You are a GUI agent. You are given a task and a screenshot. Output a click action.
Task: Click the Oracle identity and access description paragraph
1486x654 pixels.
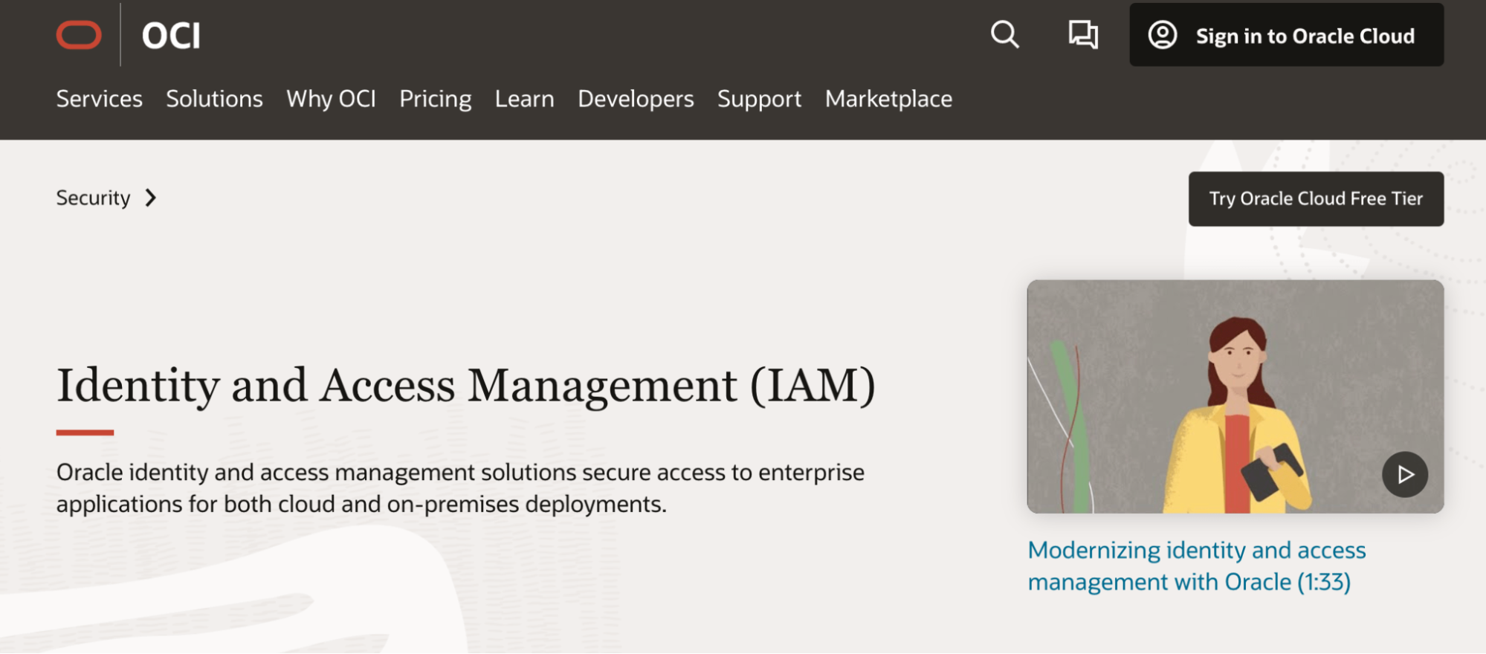click(460, 488)
